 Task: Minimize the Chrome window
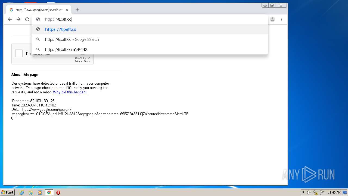265,5
